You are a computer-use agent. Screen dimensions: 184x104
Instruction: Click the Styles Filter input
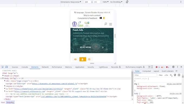146,75
